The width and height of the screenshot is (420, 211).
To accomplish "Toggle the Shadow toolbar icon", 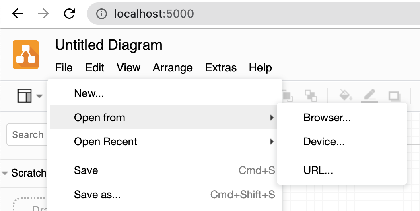I will click(x=395, y=96).
